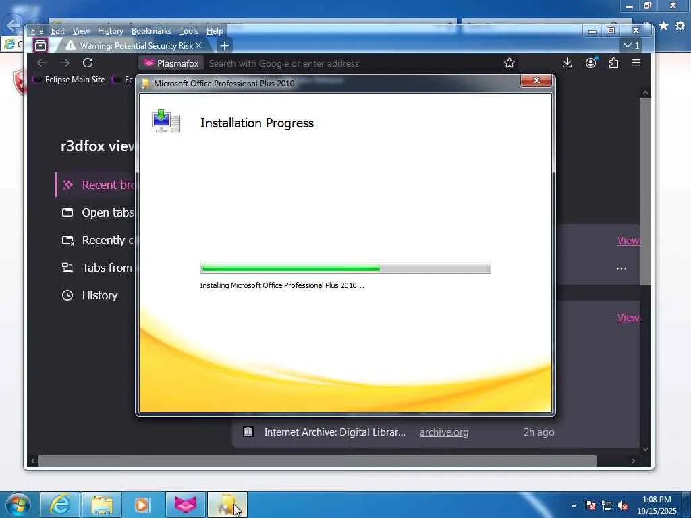691x518 pixels.
Task: Click the upper View all link
Action: (x=628, y=241)
